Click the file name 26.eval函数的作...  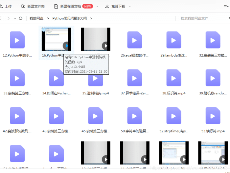point(135,55)
